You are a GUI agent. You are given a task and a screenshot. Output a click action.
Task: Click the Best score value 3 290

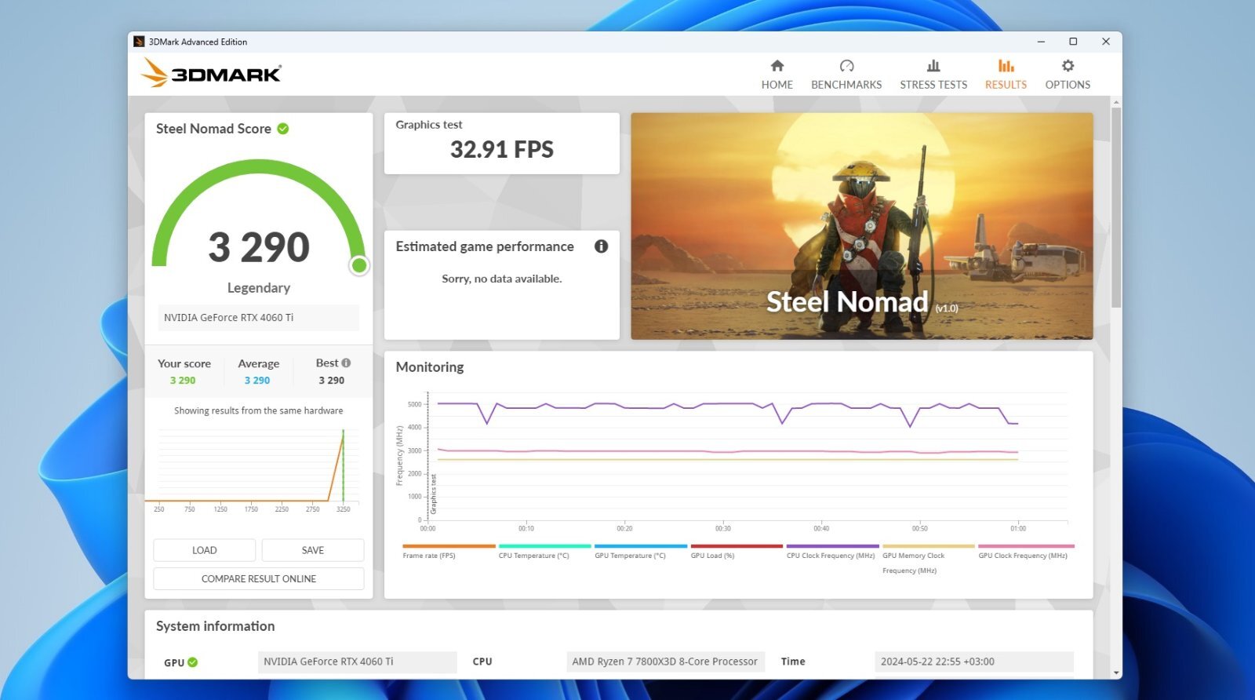tap(331, 381)
